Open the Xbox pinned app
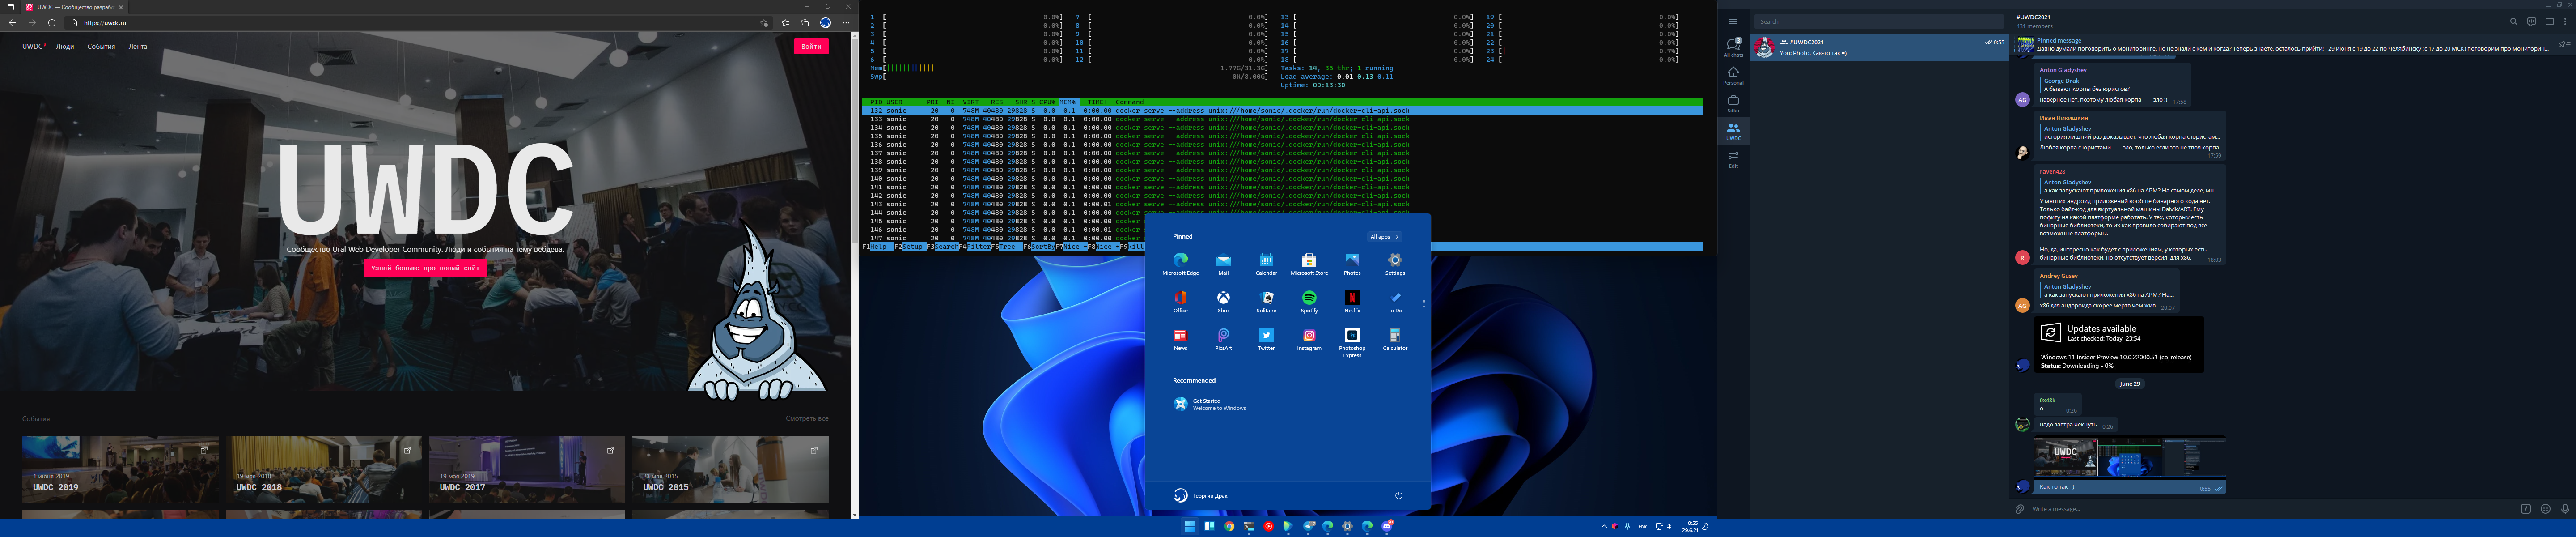 1223,299
